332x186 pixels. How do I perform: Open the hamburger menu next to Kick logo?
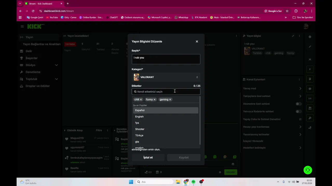(x=22, y=26)
